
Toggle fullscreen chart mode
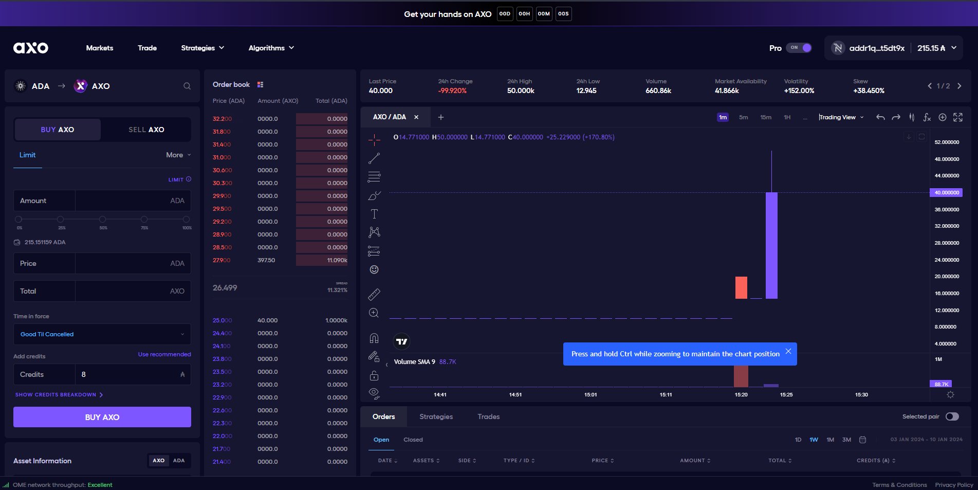pyautogui.click(x=958, y=117)
